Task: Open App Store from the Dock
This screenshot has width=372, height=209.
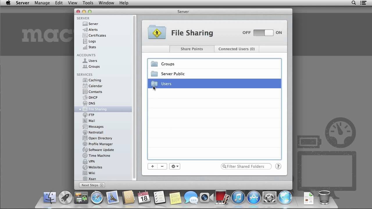Action: (x=254, y=198)
